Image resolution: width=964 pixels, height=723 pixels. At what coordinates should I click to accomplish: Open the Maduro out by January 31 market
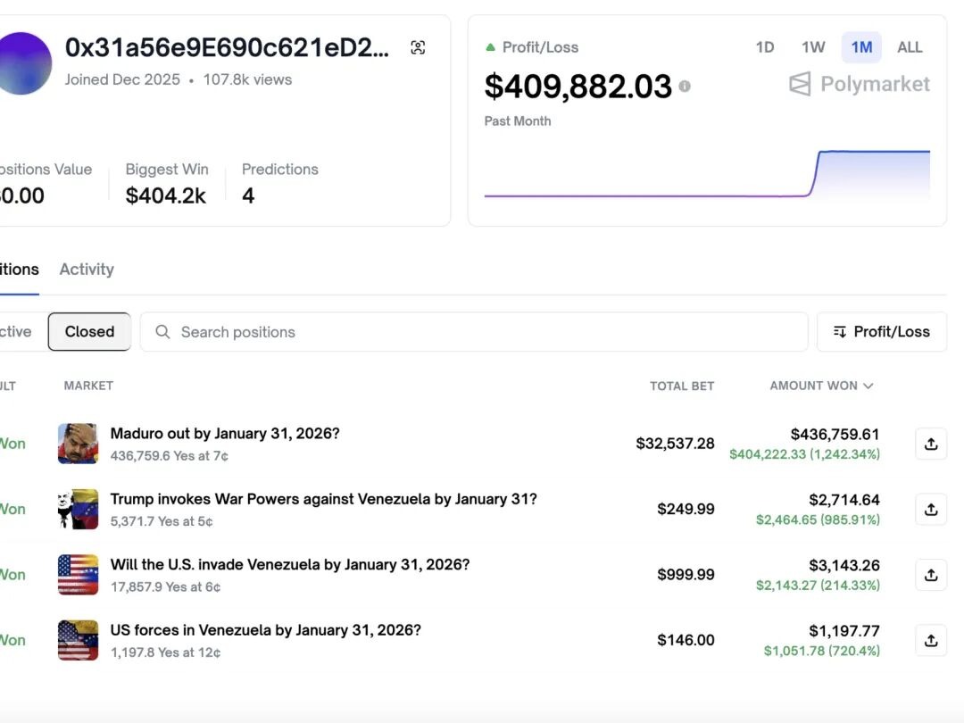click(x=225, y=434)
